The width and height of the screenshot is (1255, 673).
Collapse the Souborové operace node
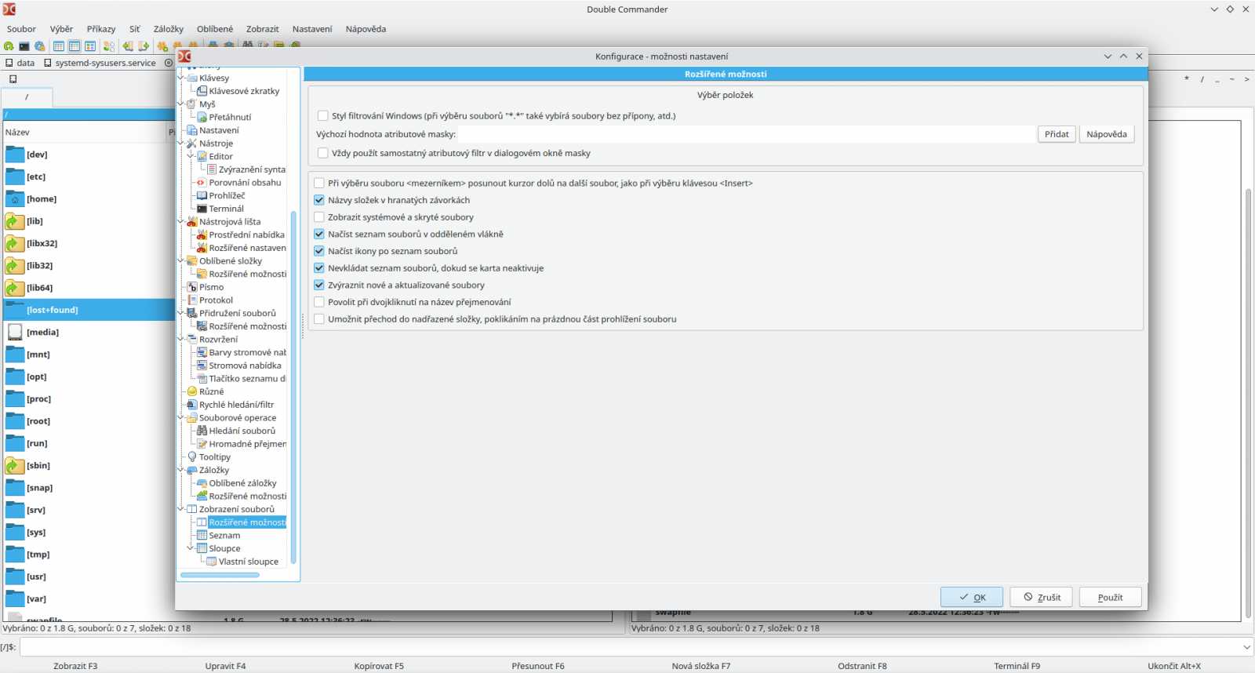click(x=181, y=417)
